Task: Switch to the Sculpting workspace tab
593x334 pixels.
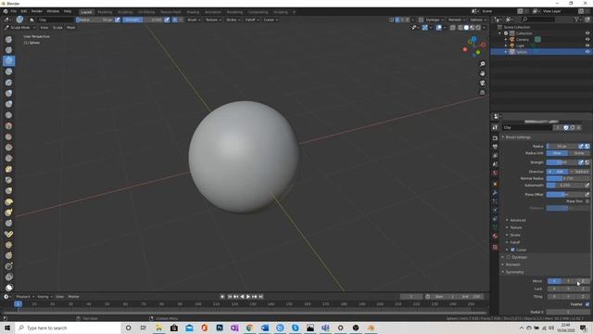Action: click(125, 12)
